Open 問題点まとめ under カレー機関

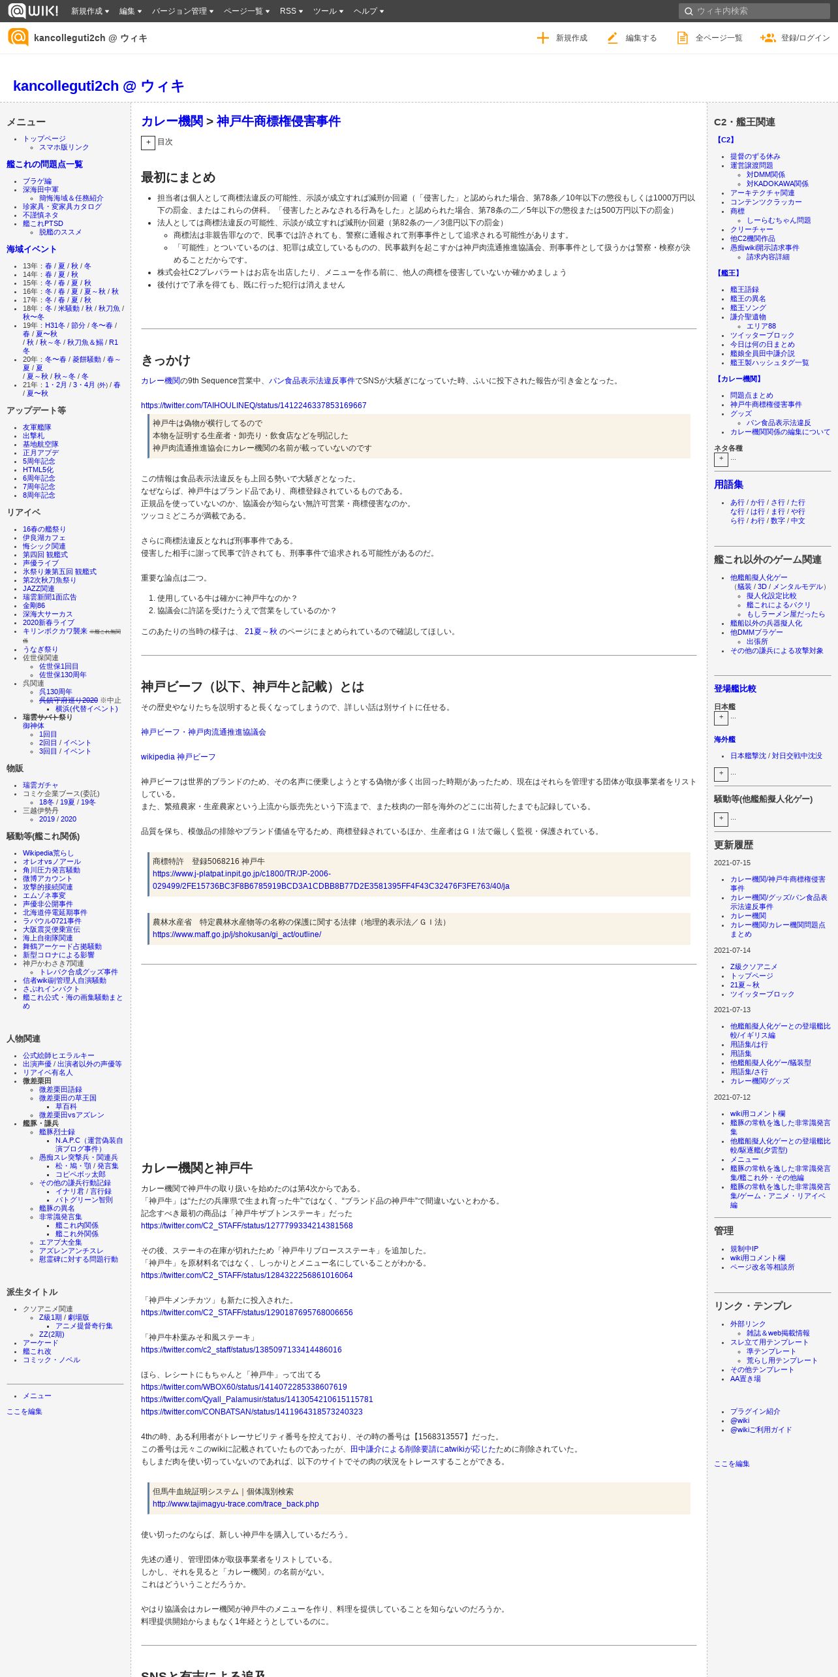752,395
